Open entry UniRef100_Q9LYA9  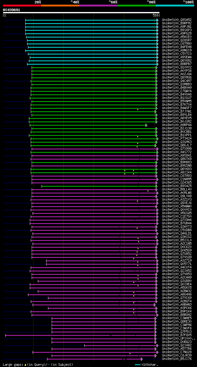(x=177, y=196)
